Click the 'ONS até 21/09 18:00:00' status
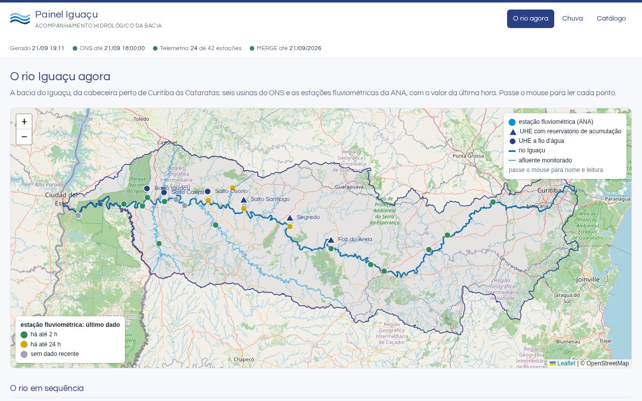642x401 pixels. tap(109, 48)
